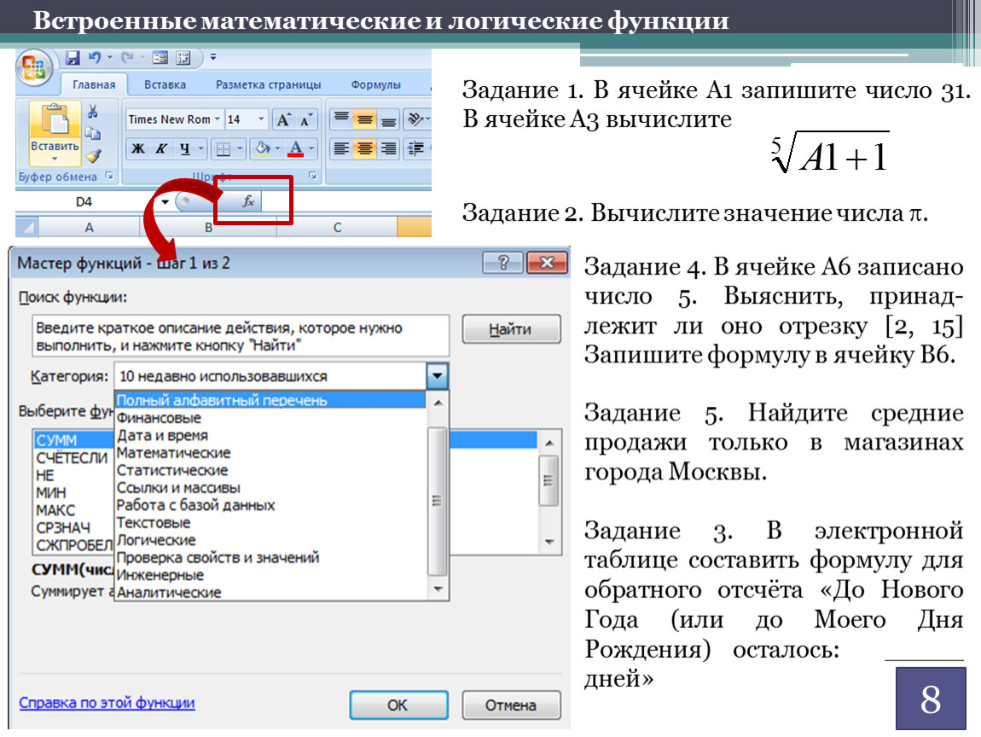This screenshot has height=737, width=981.
Task: Increase font size with the large A icon
Action: coord(285,119)
